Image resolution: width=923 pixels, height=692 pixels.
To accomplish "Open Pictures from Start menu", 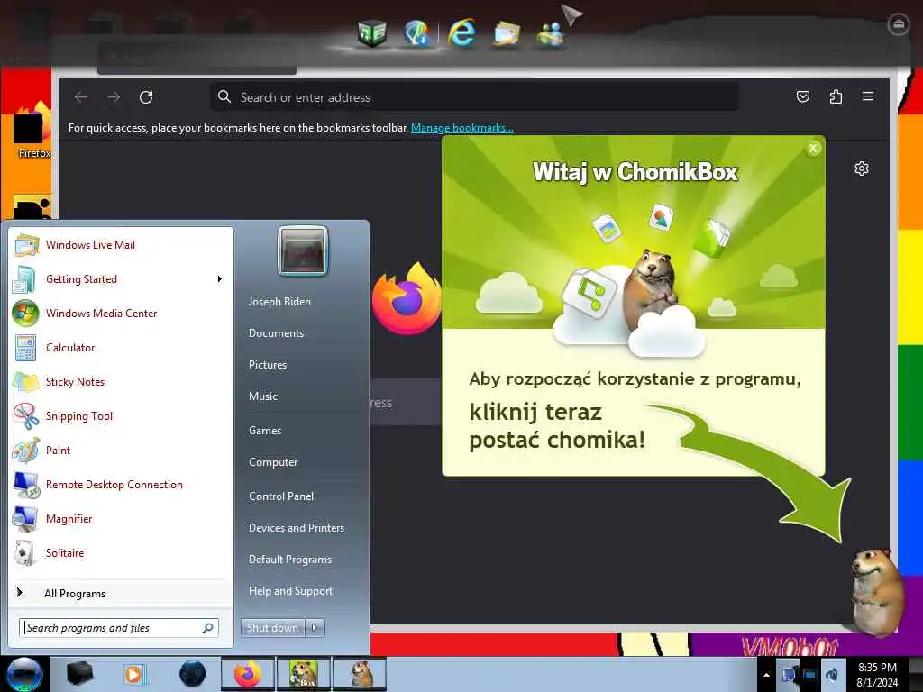I will 267,365.
